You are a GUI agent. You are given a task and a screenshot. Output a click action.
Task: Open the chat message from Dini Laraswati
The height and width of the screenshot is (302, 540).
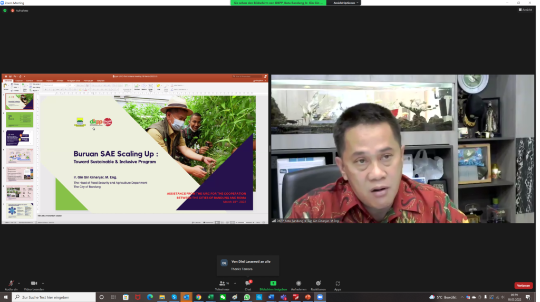point(247,265)
